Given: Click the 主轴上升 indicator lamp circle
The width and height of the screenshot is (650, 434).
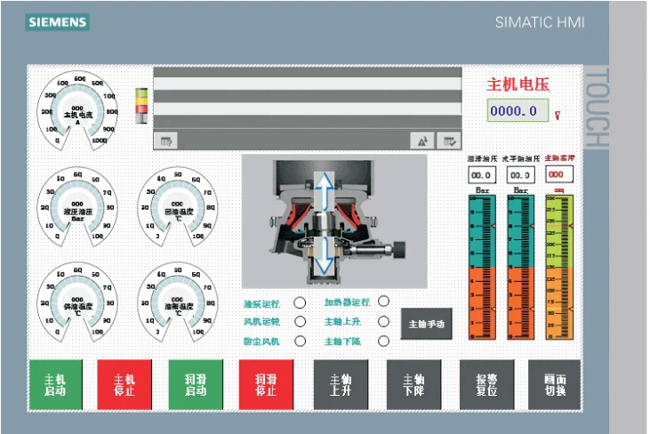Looking at the screenshot, I should [383, 321].
